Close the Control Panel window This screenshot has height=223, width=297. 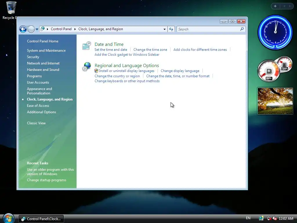pyautogui.click(x=241, y=21)
